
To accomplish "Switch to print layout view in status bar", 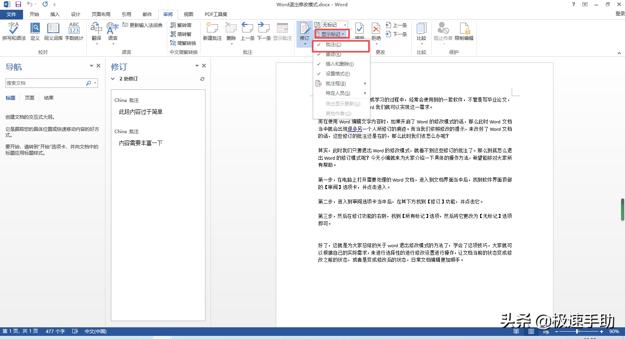I will click(x=531, y=332).
